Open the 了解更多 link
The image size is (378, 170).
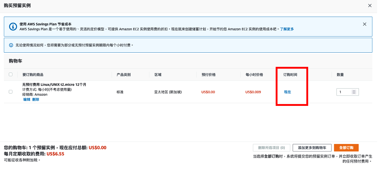(287, 29)
